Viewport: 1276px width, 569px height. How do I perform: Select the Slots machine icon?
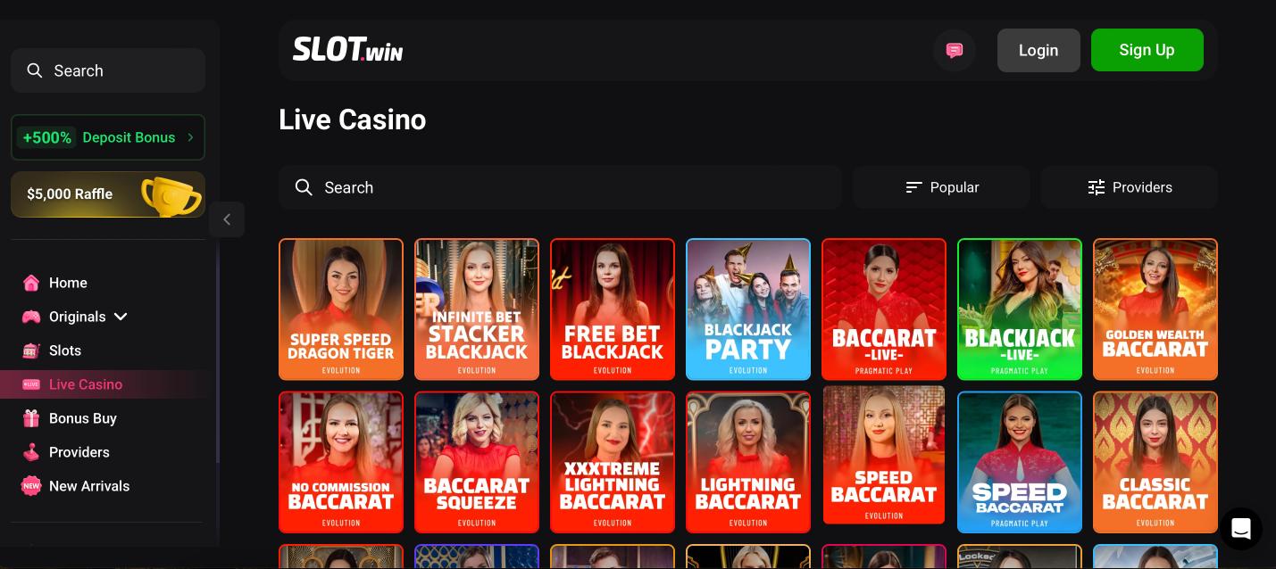pyautogui.click(x=31, y=350)
